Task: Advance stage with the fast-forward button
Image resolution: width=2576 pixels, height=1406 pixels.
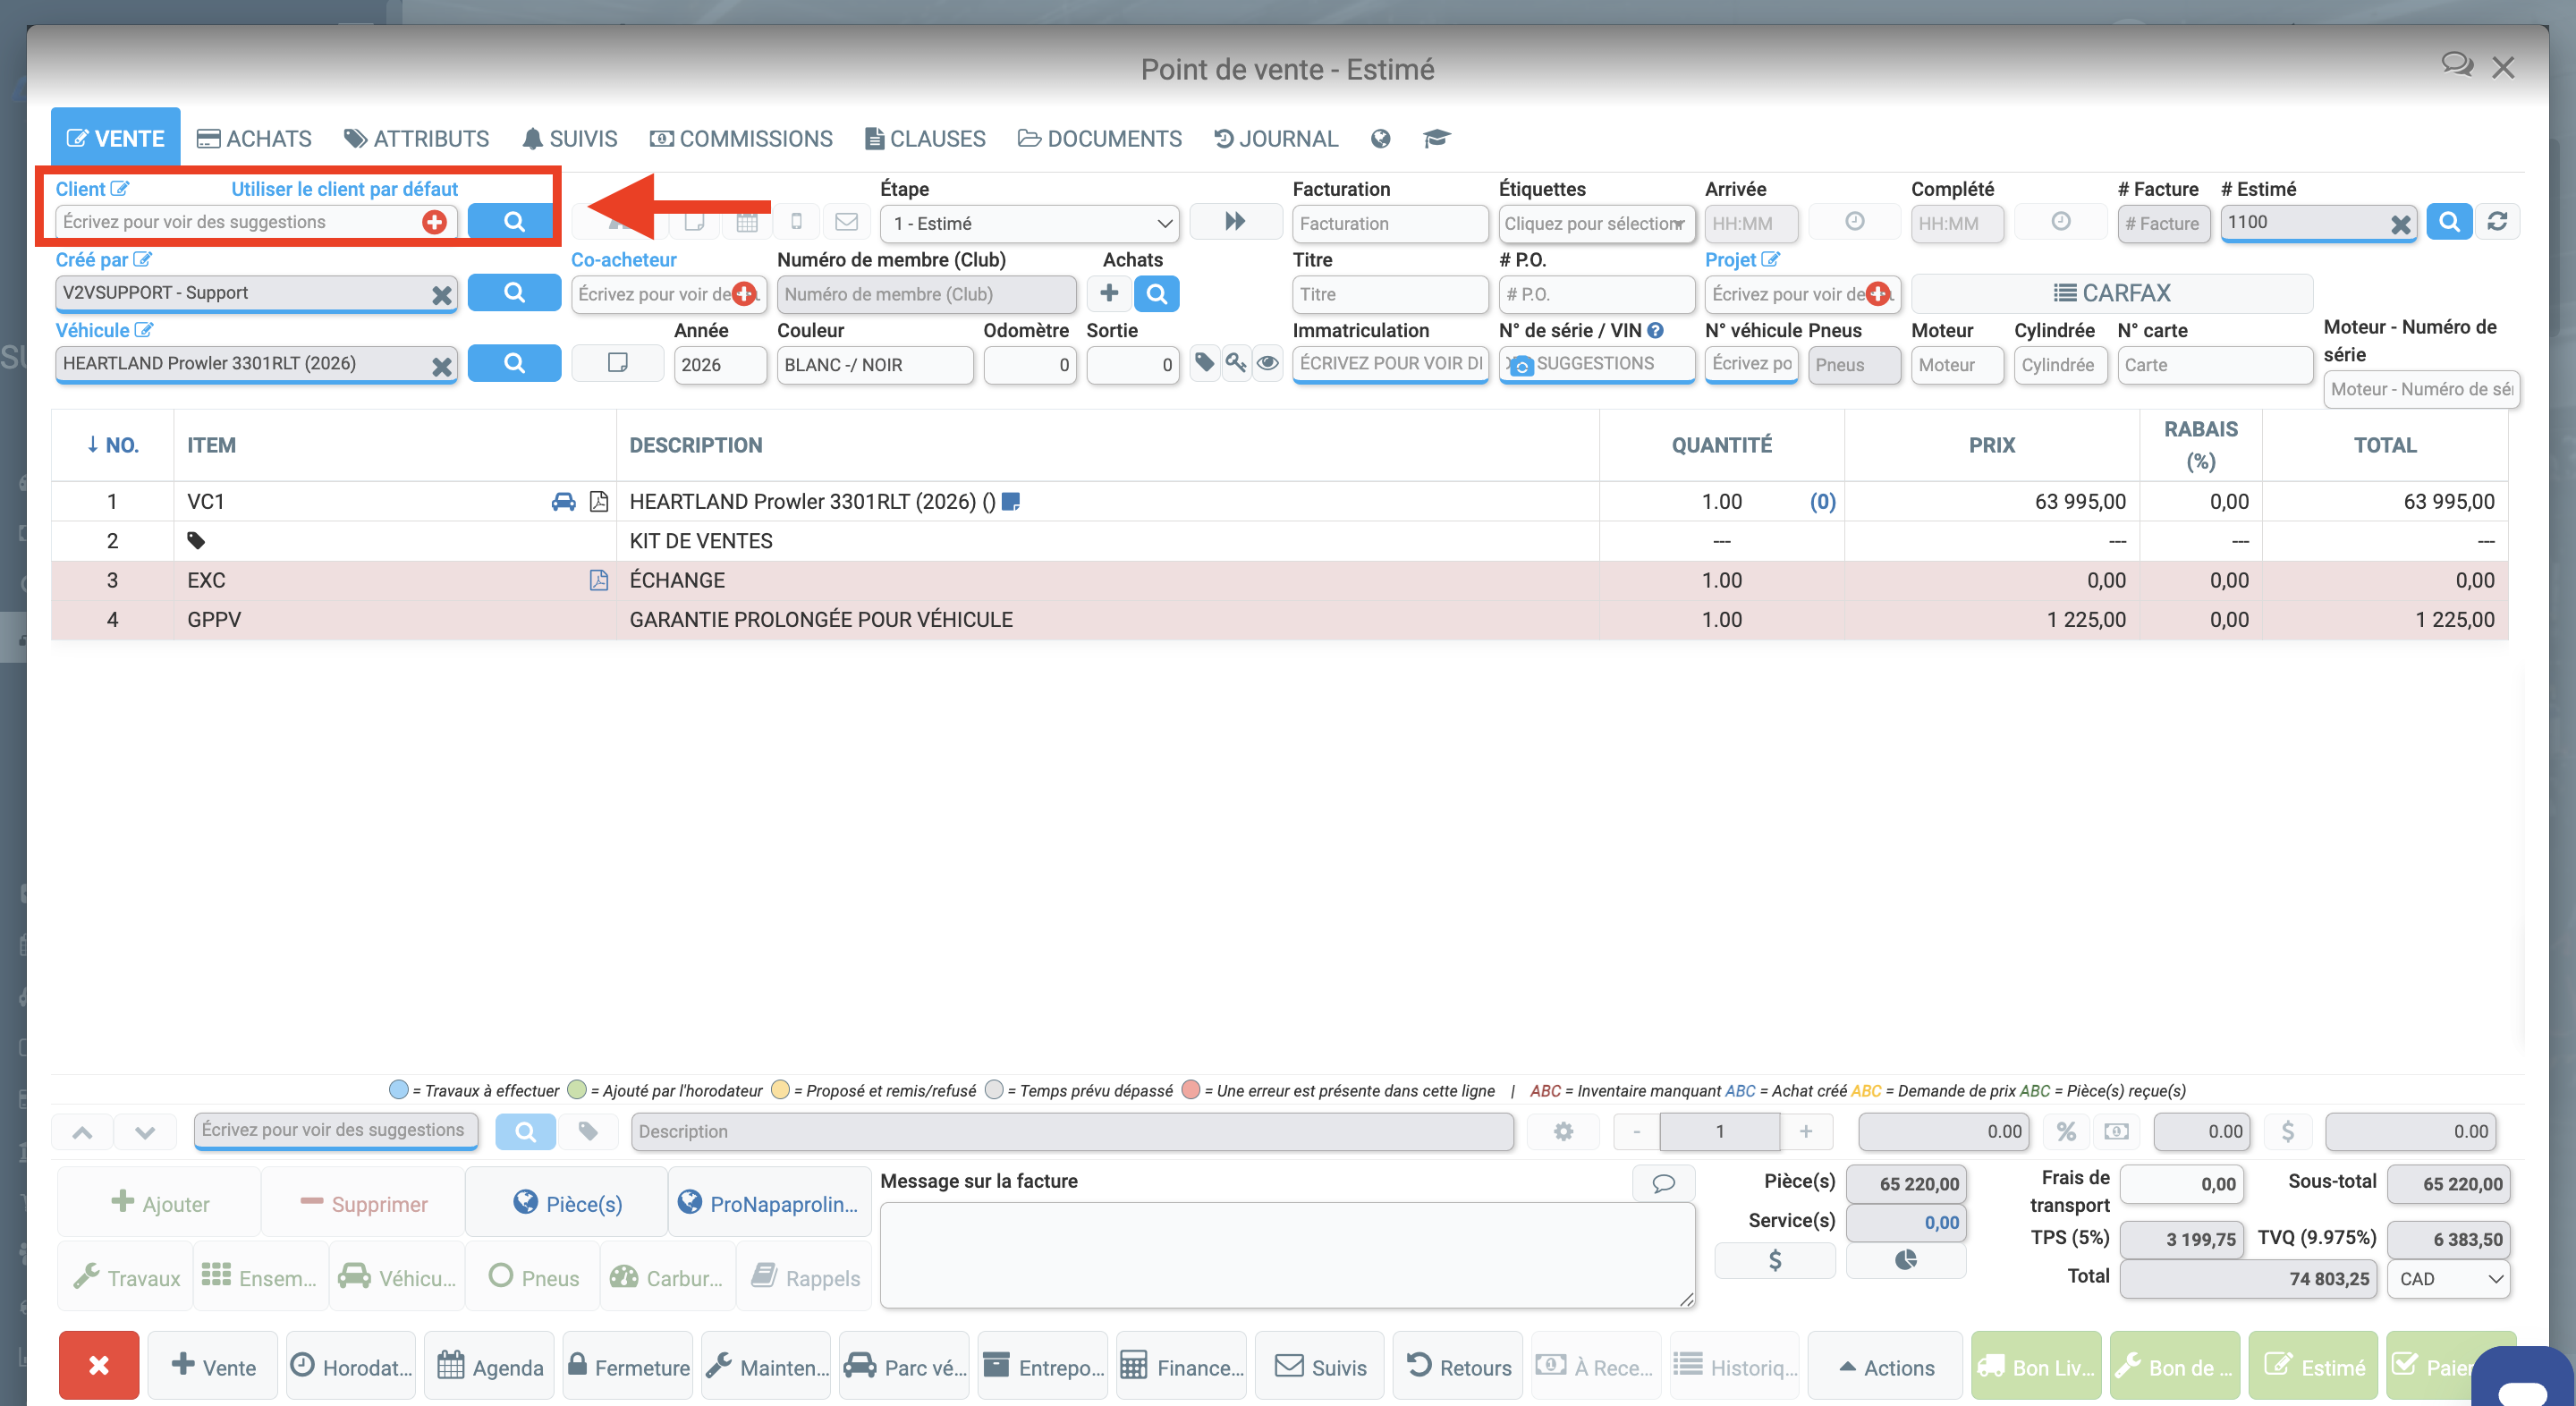Action: click(1235, 222)
